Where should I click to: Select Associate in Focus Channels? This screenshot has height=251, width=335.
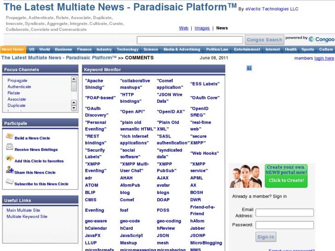[17, 99]
